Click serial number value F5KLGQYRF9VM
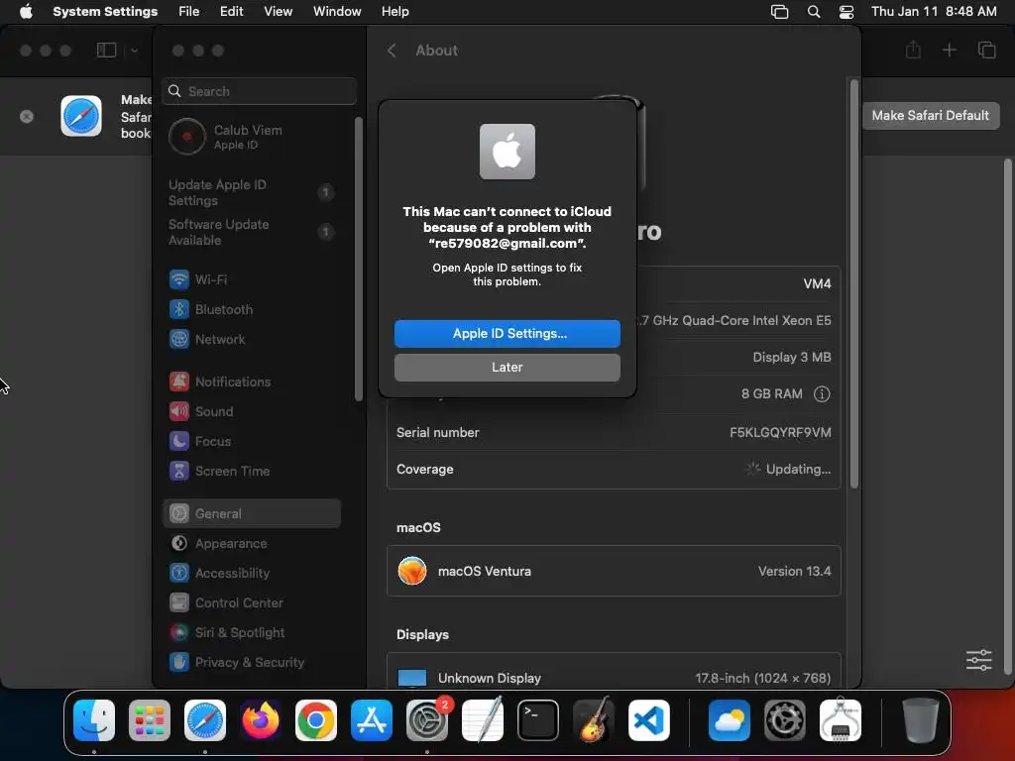Image resolution: width=1015 pixels, height=761 pixels. [780, 432]
